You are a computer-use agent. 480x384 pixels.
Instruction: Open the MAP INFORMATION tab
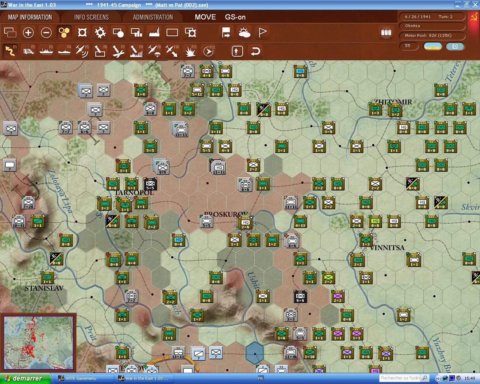pos(30,17)
